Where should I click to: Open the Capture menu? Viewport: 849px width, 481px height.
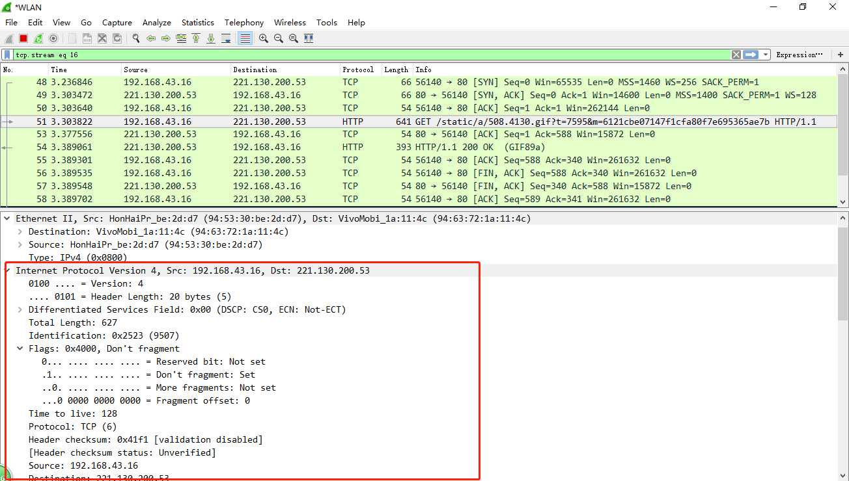click(117, 22)
